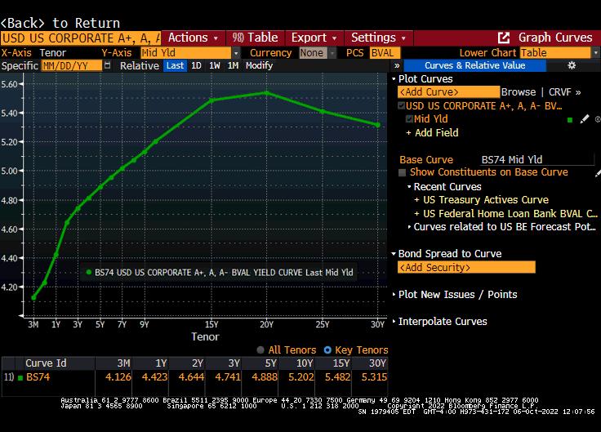Click the Browse link next to Add Curve
Viewport: 601px width, 432px height.
click(519, 92)
